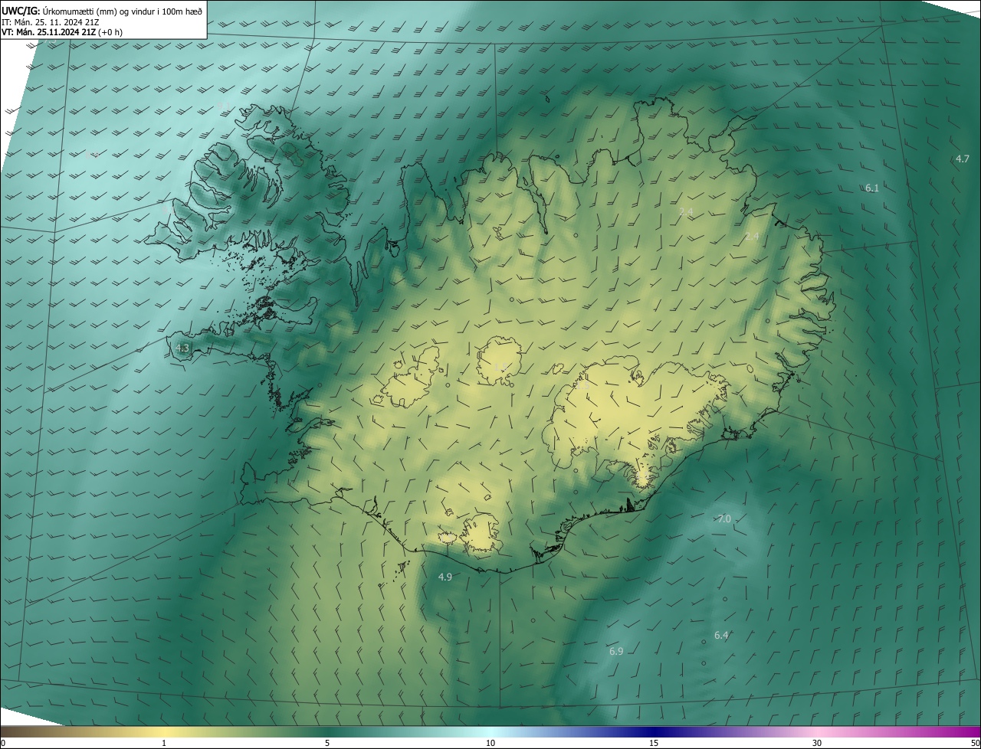
Task: Click the 4.3 value label on the map
Action: click(x=182, y=348)
